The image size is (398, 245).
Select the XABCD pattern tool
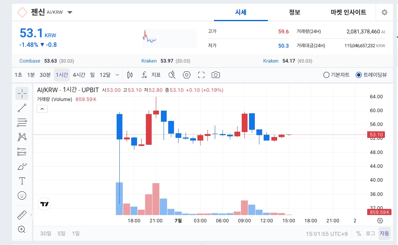[x=22, y=137]
